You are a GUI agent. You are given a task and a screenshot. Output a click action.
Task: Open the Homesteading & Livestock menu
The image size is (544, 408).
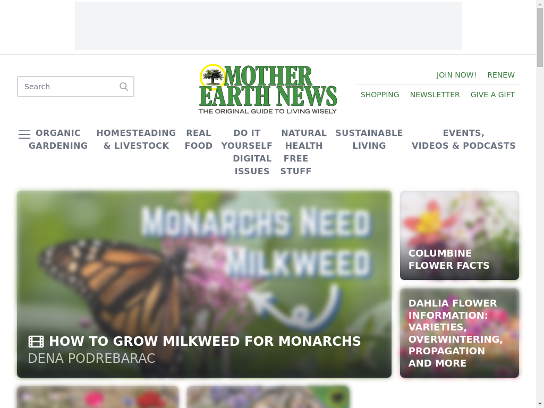point(136,139)
